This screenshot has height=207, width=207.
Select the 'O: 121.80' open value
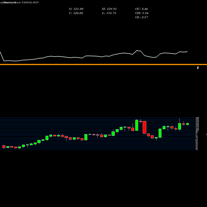pyautogui.click(x=76, y=9)
